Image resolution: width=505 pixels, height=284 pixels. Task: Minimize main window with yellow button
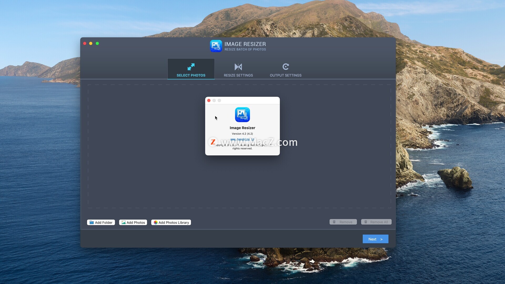pos(91,43)
